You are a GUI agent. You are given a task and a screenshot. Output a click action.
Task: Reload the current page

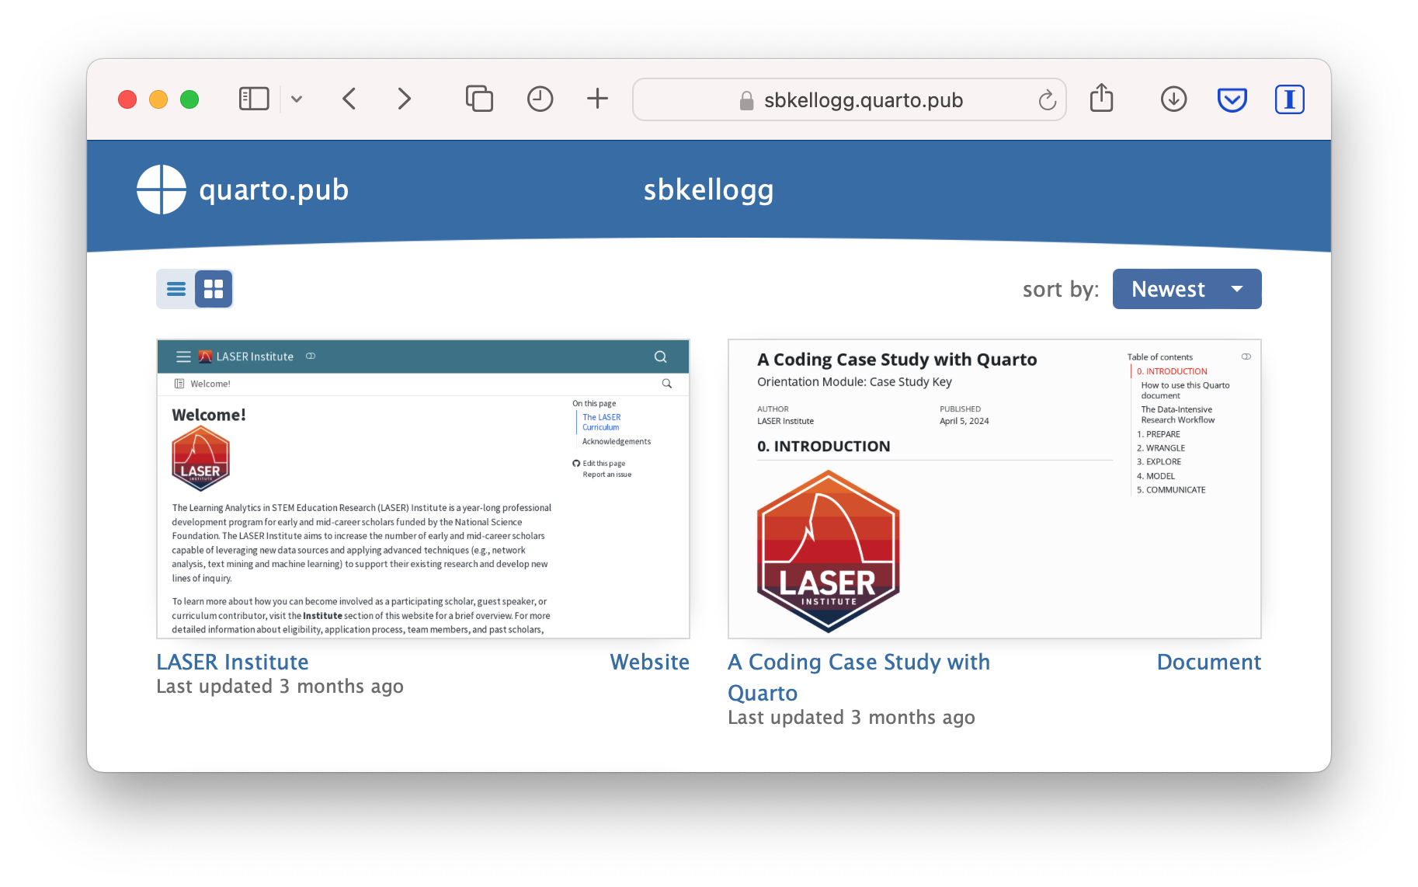tap(1047, 100)
